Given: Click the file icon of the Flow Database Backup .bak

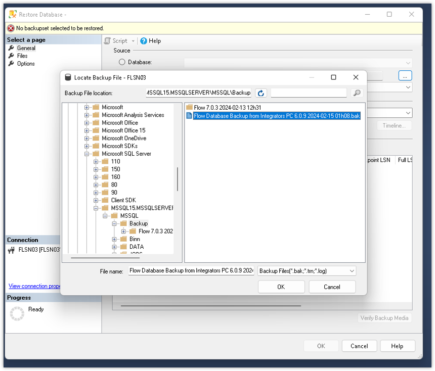Looking at the screenshot, I should [x=189, y=116].
